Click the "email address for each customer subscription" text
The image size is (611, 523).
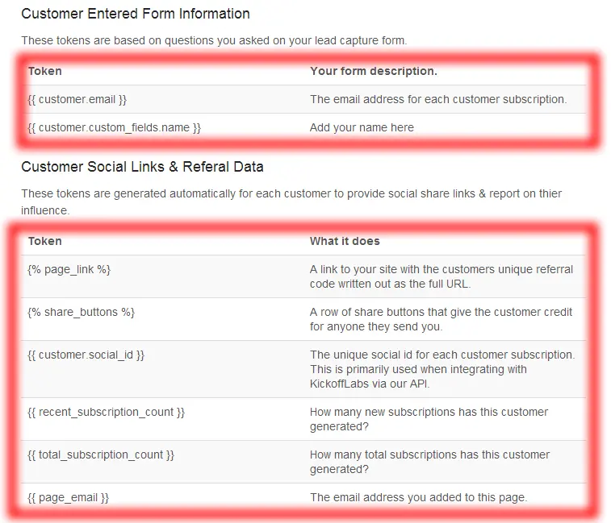(x=438, y=99)
